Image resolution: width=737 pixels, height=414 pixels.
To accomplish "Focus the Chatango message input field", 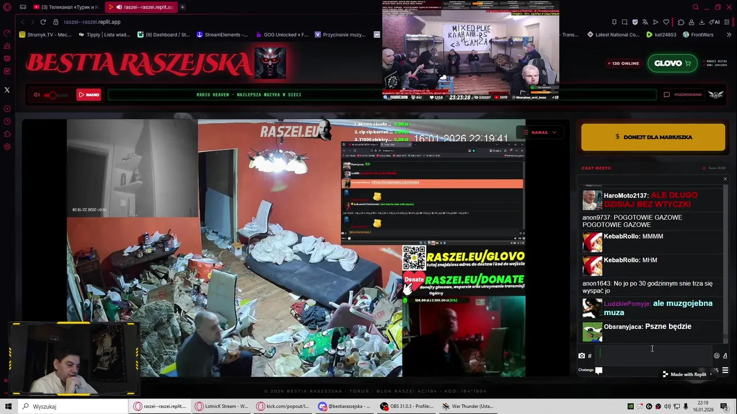I will pos(654,355).
